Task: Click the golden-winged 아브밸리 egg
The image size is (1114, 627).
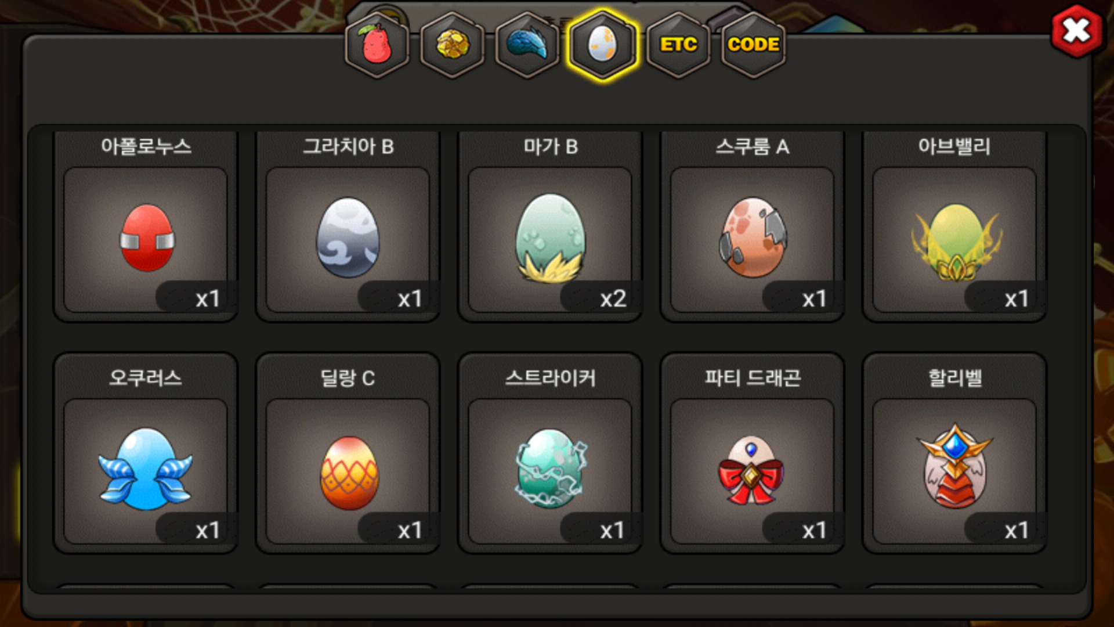Action: (x=954, y=239)
